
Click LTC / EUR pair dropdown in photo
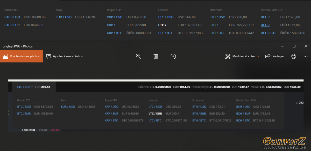click(25, 87)
